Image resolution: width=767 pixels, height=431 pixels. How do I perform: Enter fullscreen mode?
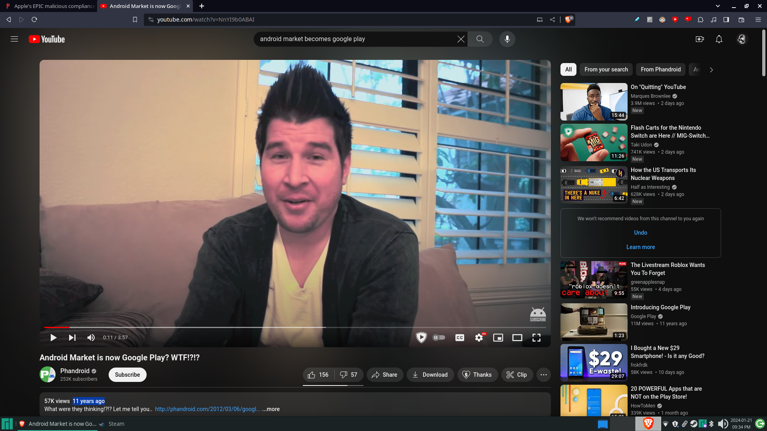click(536, 338)
